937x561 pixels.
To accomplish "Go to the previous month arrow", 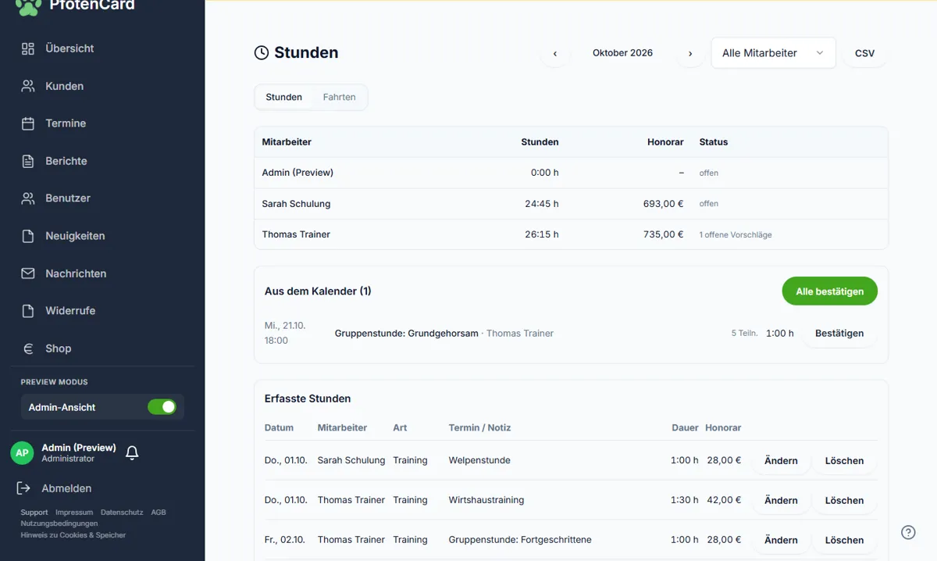I will [555, 53].
